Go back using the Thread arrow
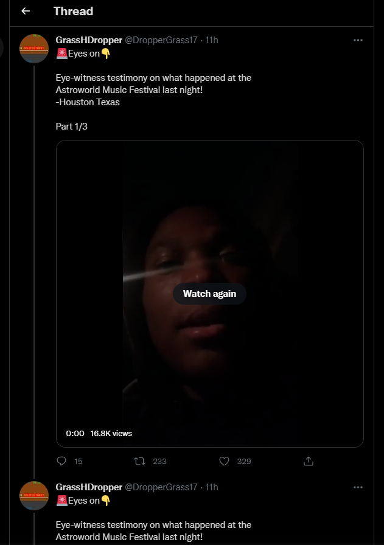The image size is (384, 545). click(26, 11)
